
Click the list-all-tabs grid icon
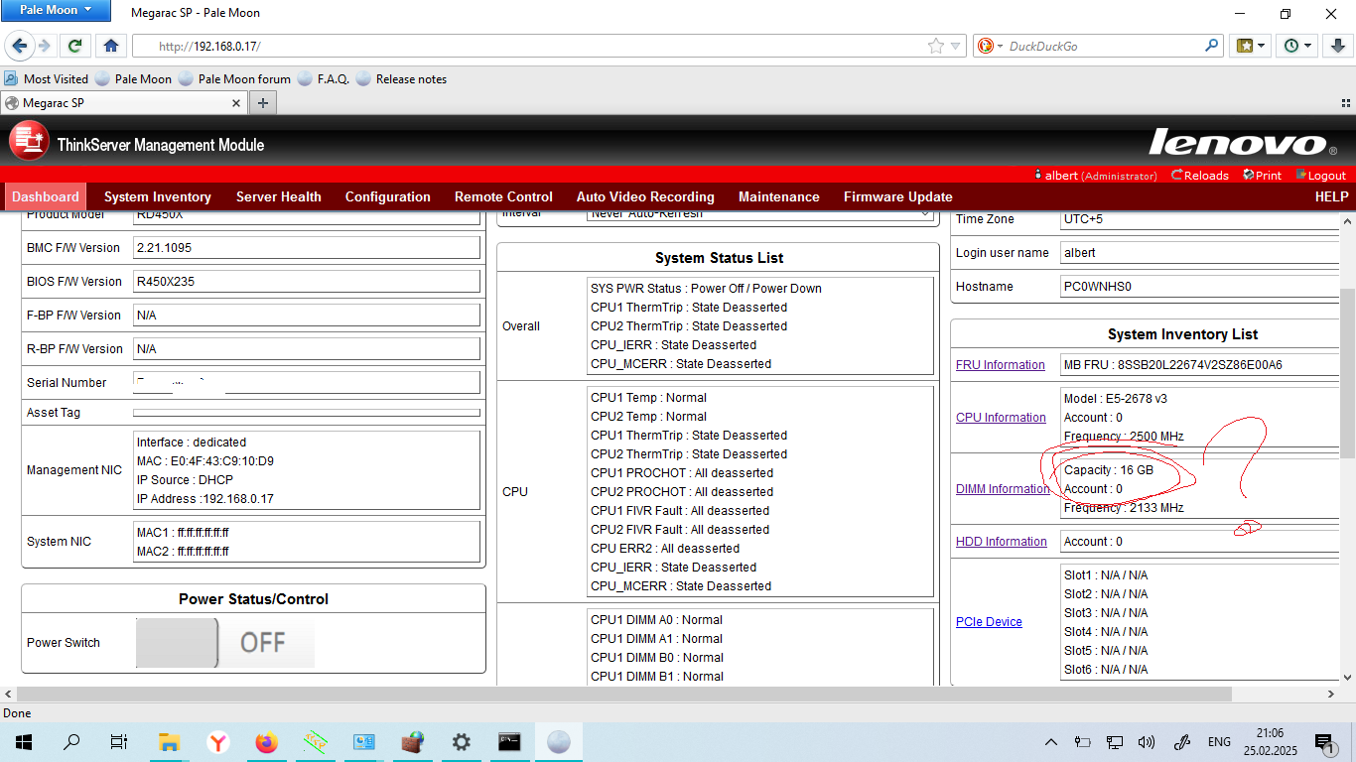click(x=1345, y=102)
